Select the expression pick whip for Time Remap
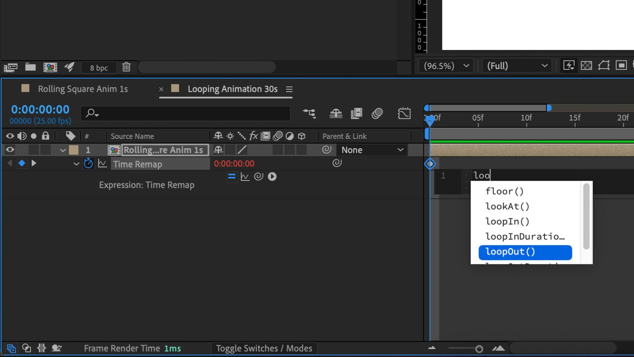 [x=259, y=176]
